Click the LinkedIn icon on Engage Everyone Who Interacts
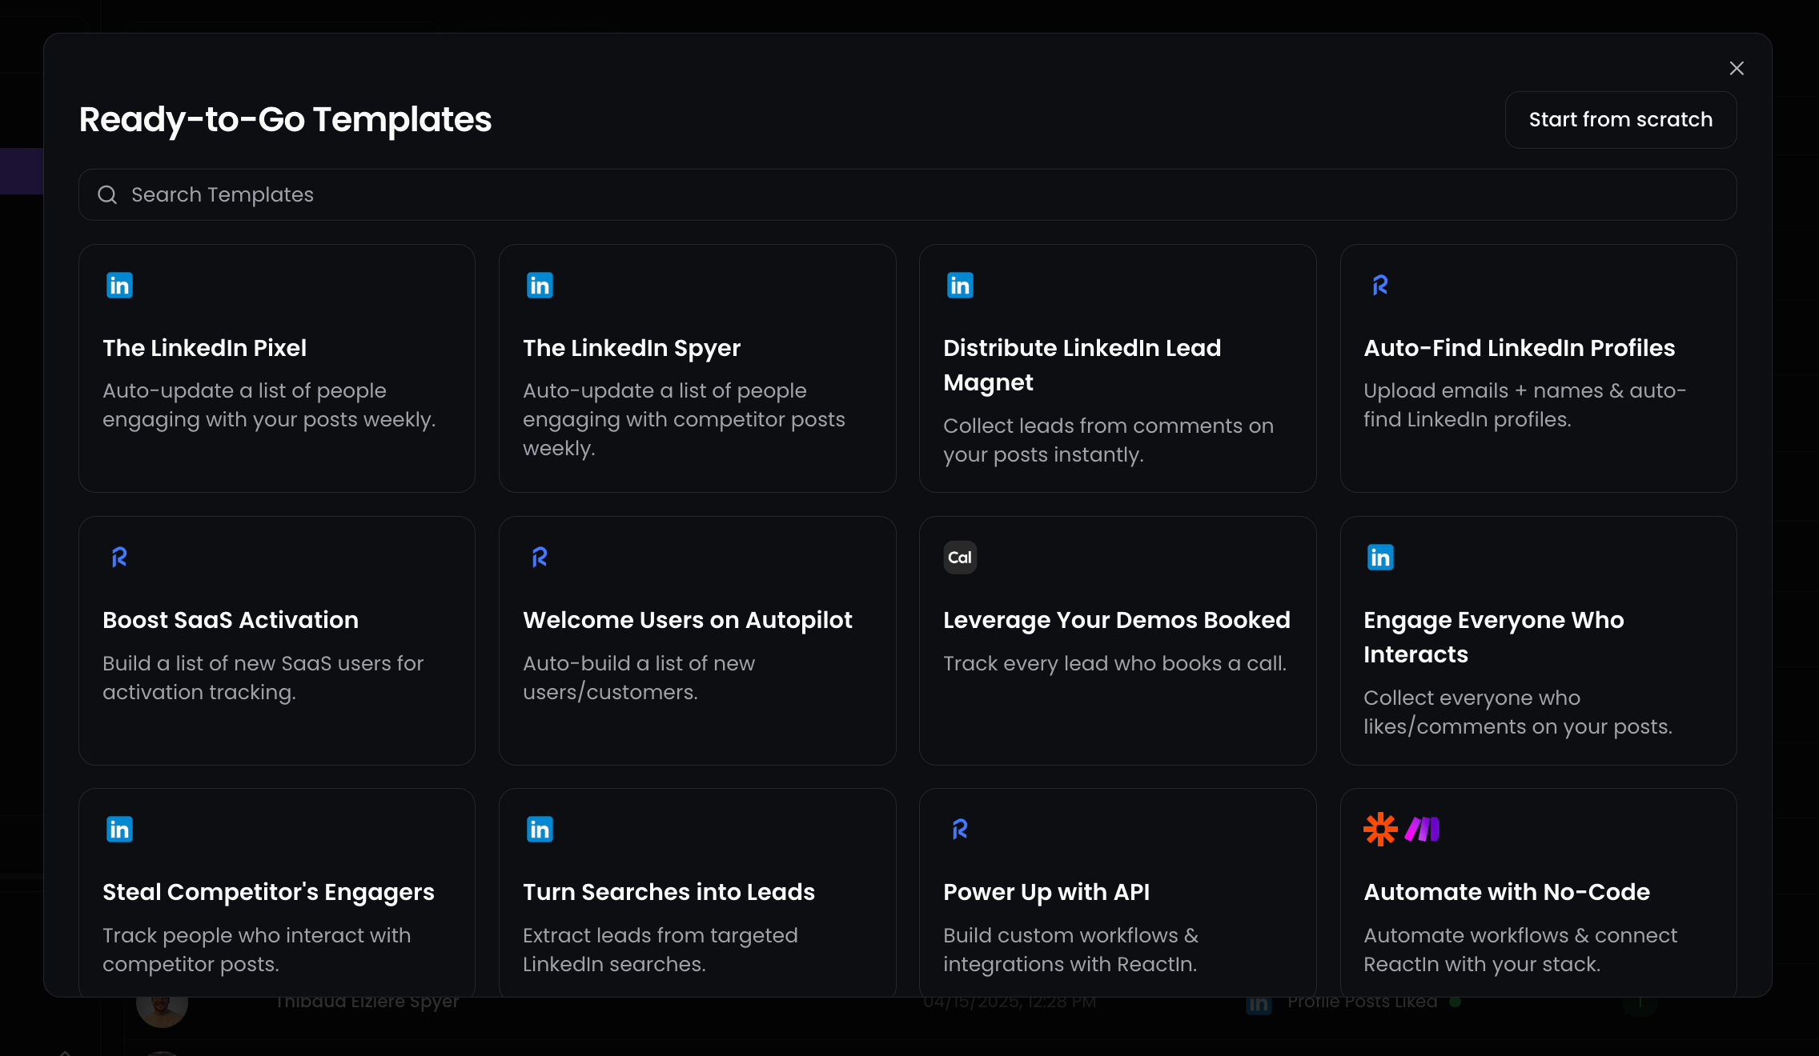 [x=1380, y=558]
